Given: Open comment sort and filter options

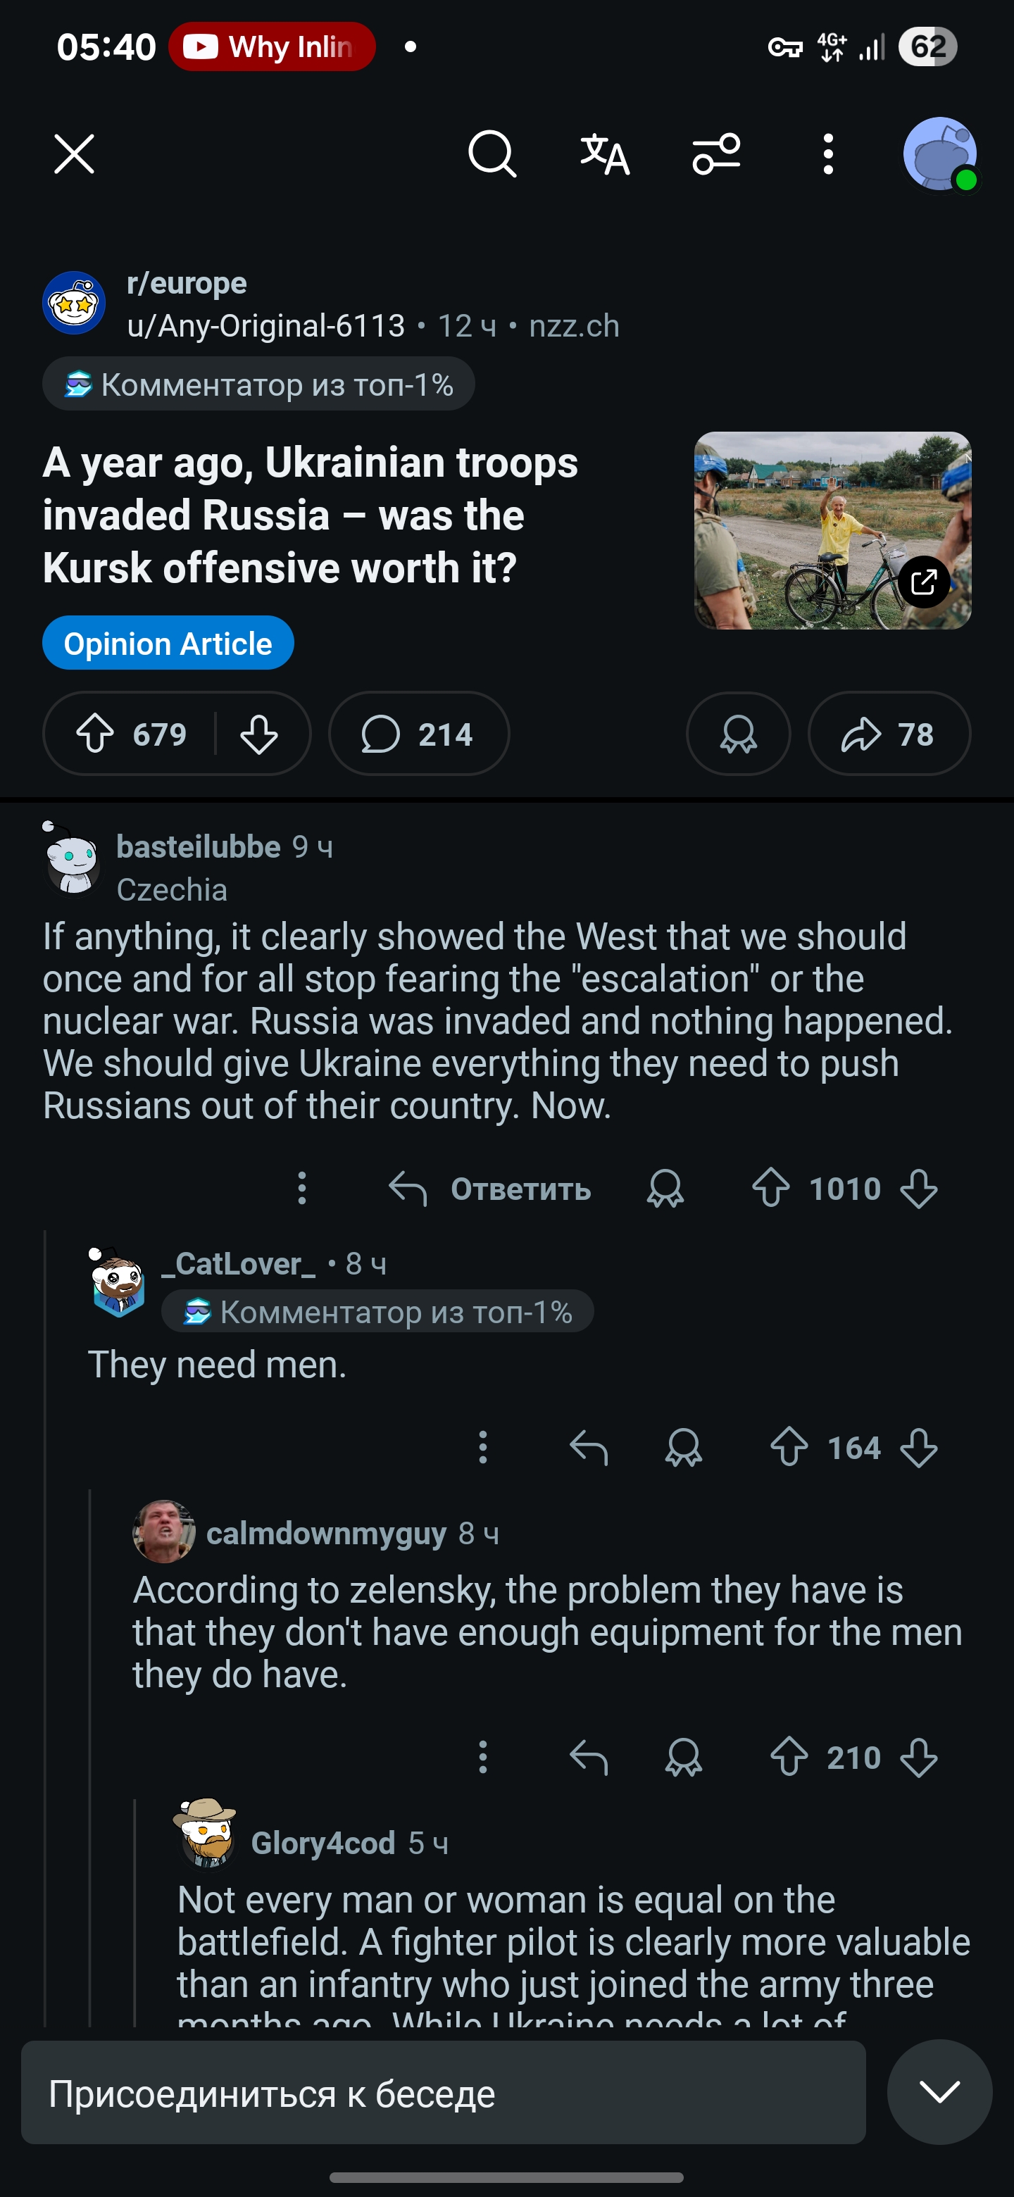Looking at the screenshot, I should click(716, 154).
